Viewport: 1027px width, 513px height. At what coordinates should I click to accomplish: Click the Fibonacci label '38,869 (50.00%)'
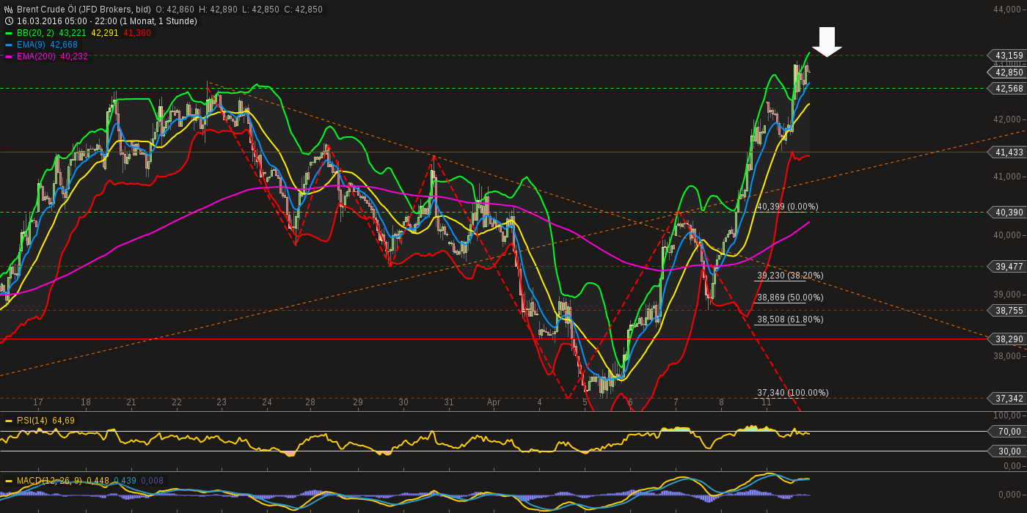pos(790,298)
